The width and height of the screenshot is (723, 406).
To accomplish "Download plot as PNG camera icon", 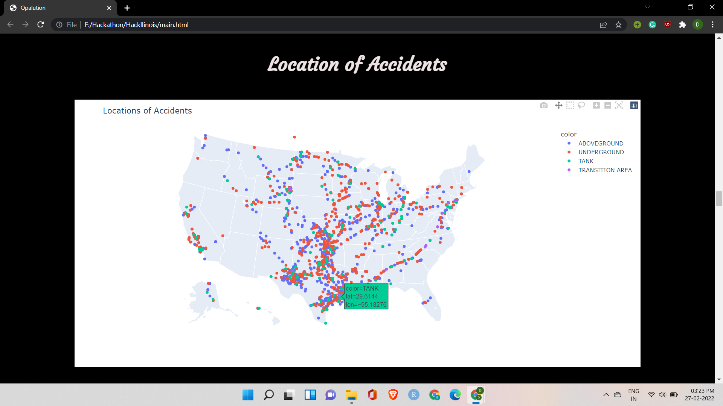I will [543, 106].
